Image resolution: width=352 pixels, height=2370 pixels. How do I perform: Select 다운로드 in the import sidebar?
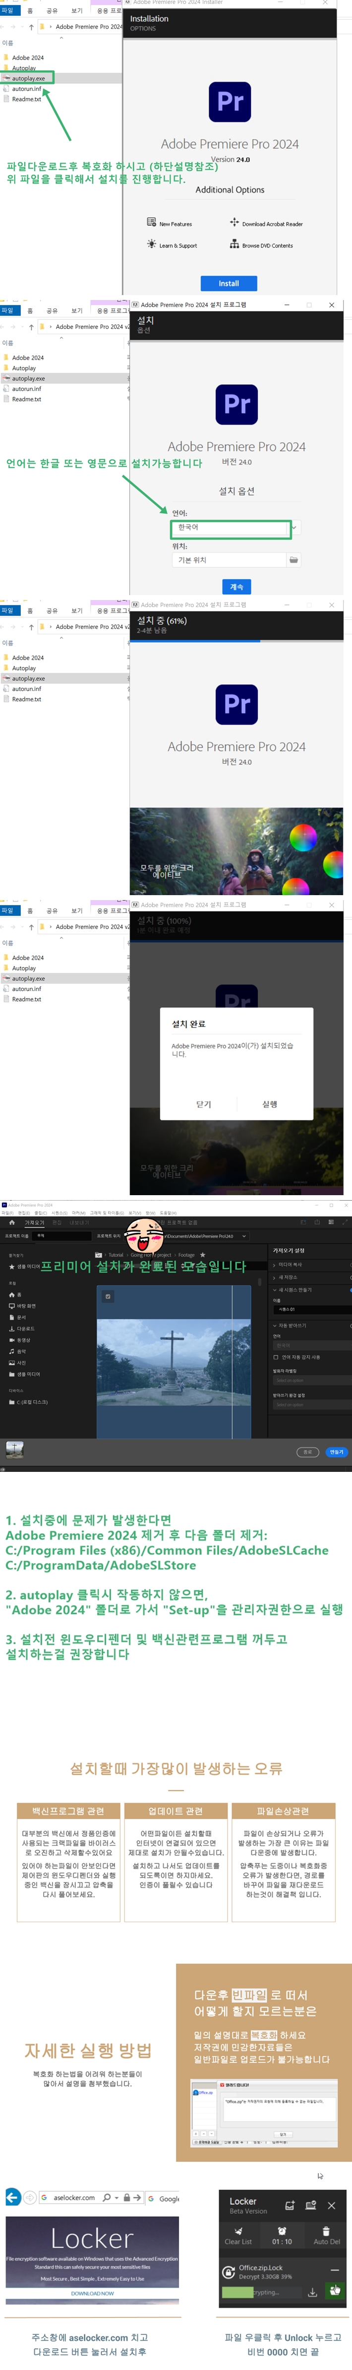tap(22, 1329)
